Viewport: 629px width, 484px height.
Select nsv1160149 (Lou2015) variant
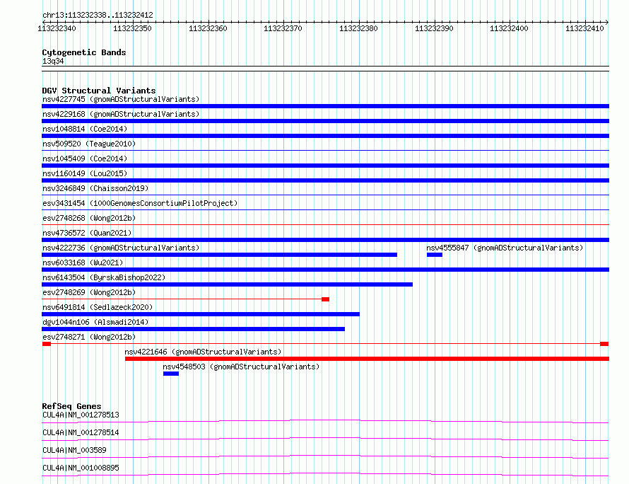pos(85,173)
